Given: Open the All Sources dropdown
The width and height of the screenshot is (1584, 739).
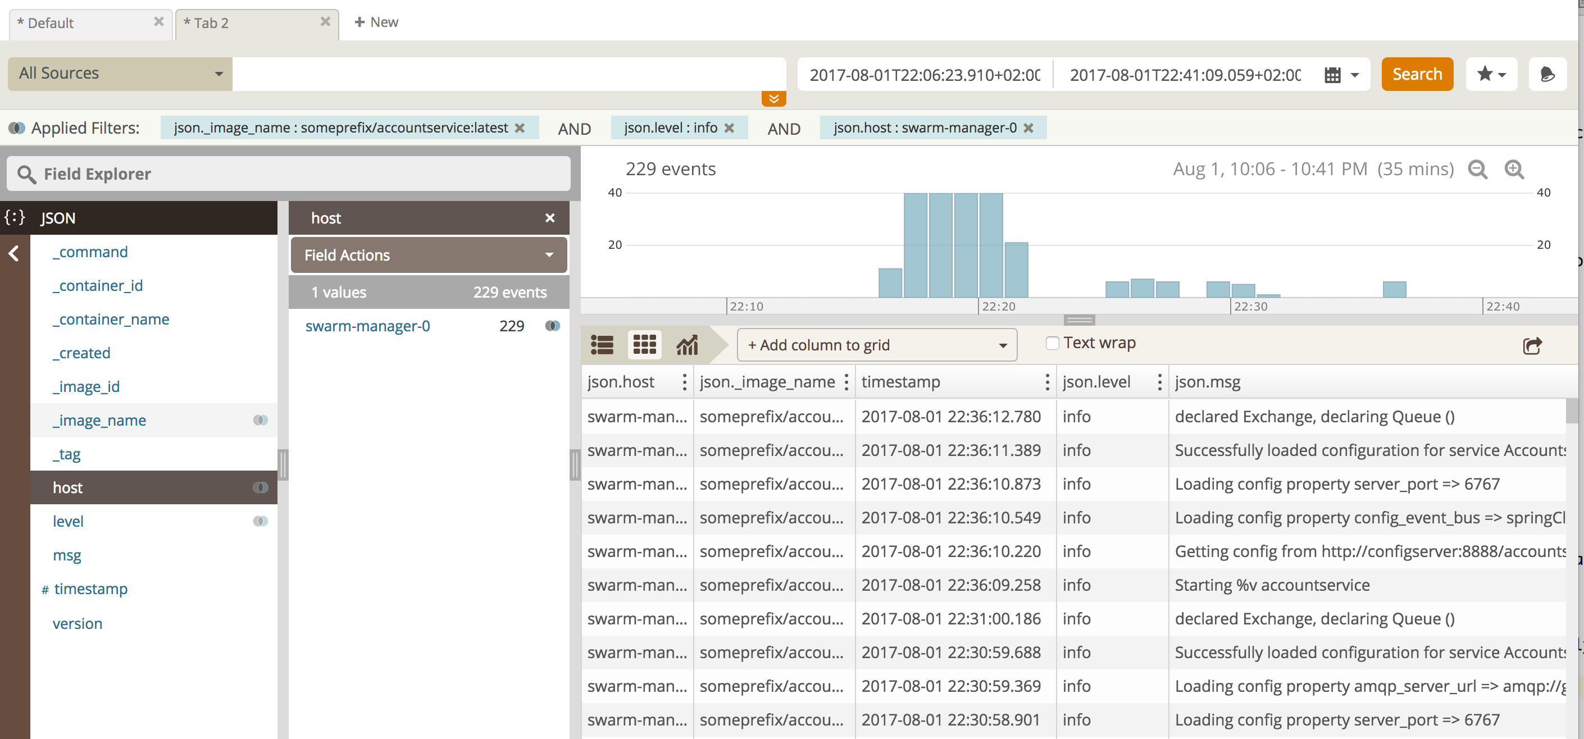Looking at the screenshot, I should click(x=120, y=74).
